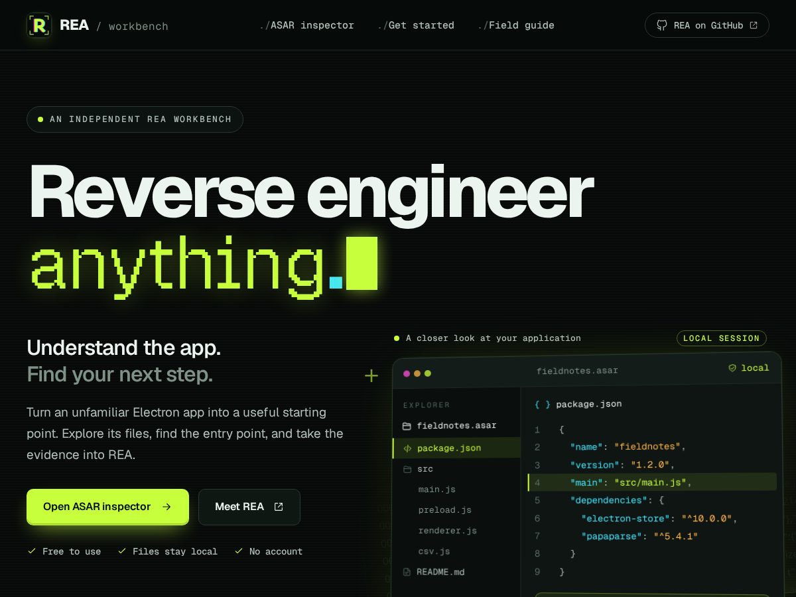Click line number 9 in gutter

[x=537, y=572]
